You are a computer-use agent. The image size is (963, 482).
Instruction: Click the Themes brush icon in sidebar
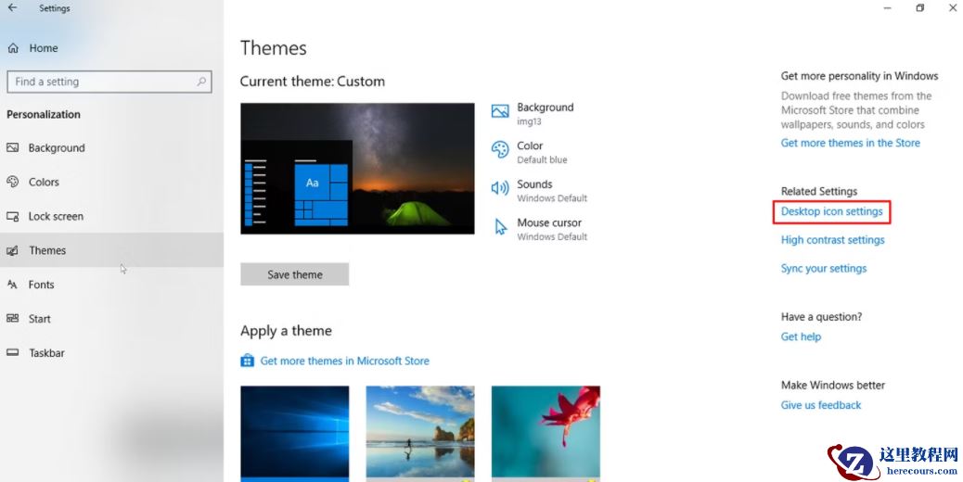click(12, 250)
